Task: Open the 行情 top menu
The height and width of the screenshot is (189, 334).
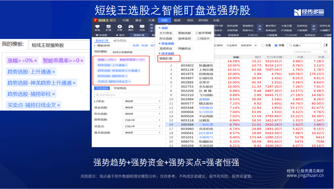Action: (x=126, y=20)
